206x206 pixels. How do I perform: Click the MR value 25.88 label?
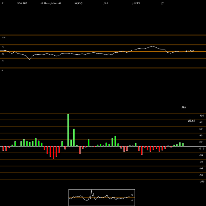[192, 121]
